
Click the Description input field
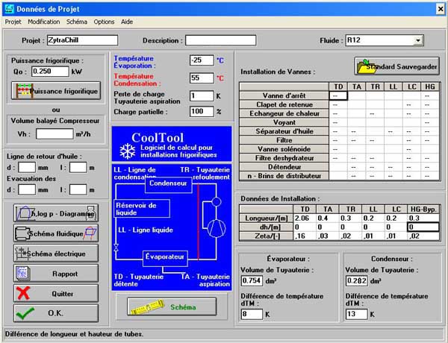tap(220, 40)
